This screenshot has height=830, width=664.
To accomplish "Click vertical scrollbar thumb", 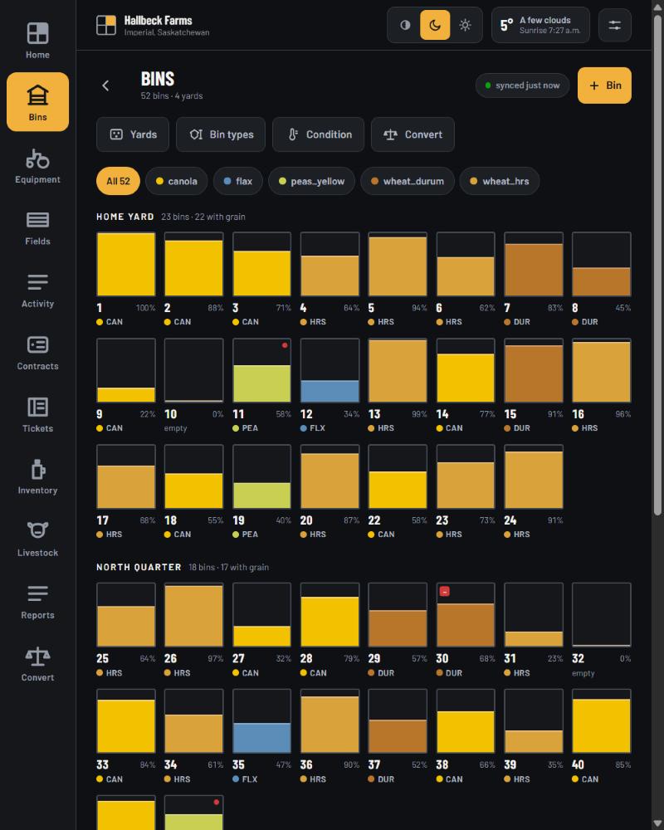I will (x=657, y=265).
